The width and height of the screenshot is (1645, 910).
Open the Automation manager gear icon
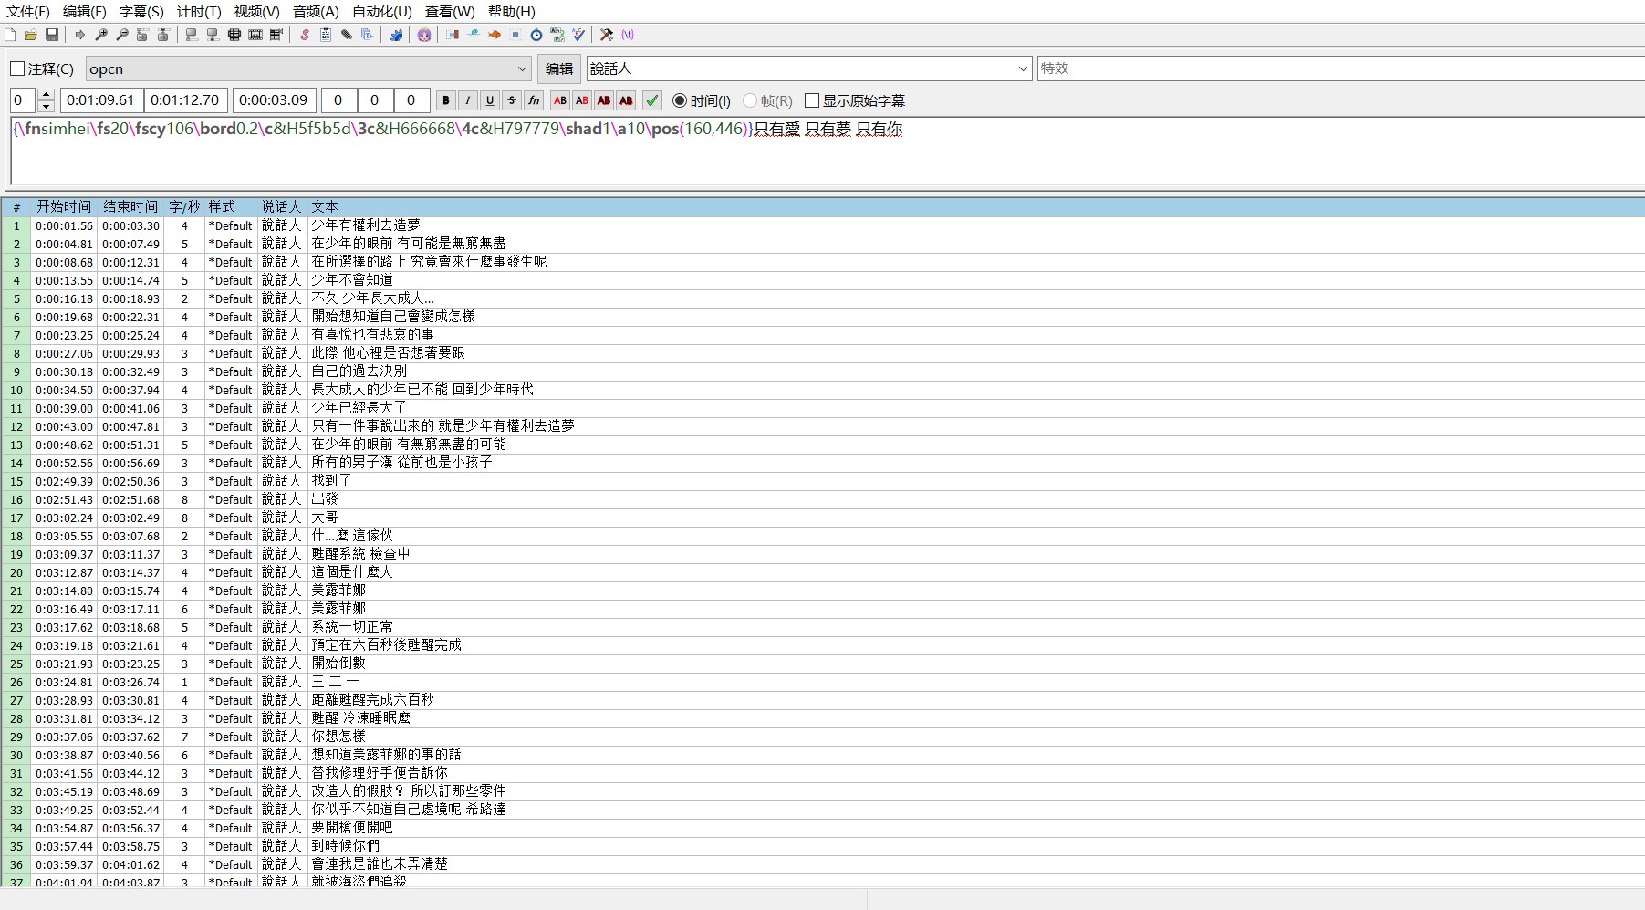pyautogui.click(x=395, y=35)
